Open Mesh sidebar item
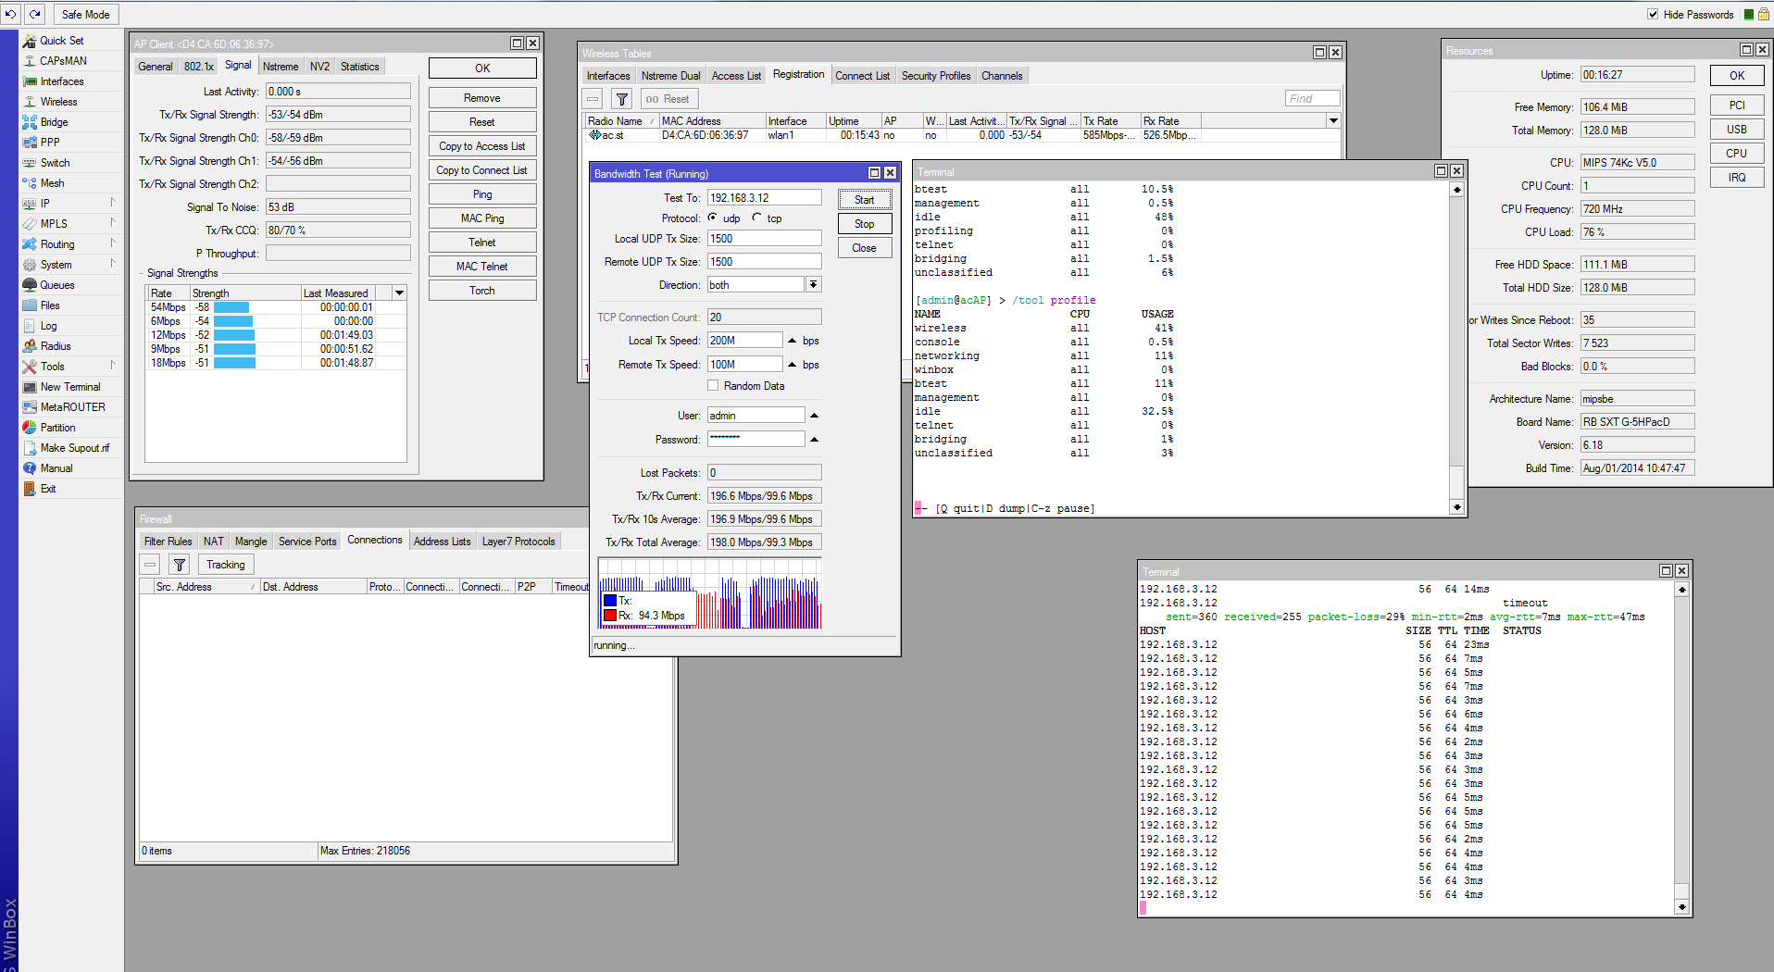The height and width of the screenshot is (972, 1774). tap(52, 183)
